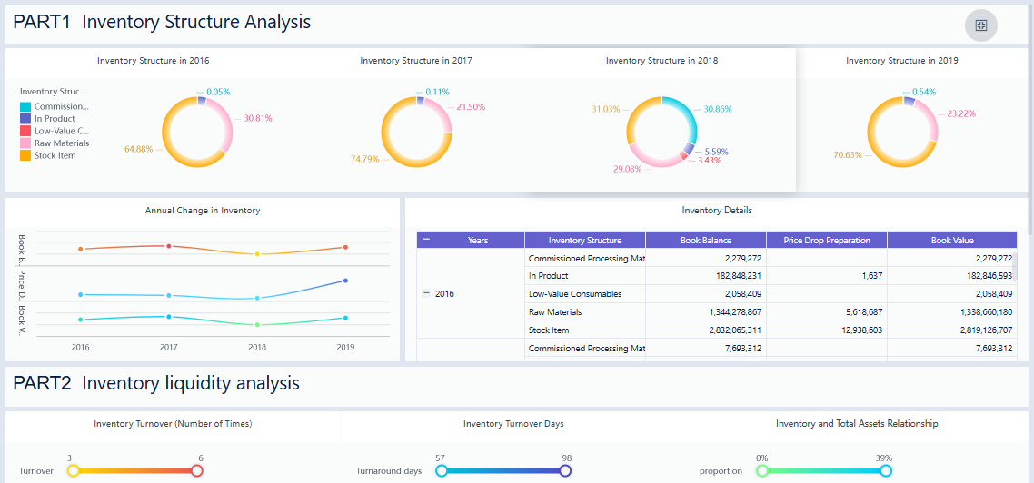Click the 64.88% label on 2016 donut
The width and height of the screenshot is (1034, 483).
(x=138, y=149)
